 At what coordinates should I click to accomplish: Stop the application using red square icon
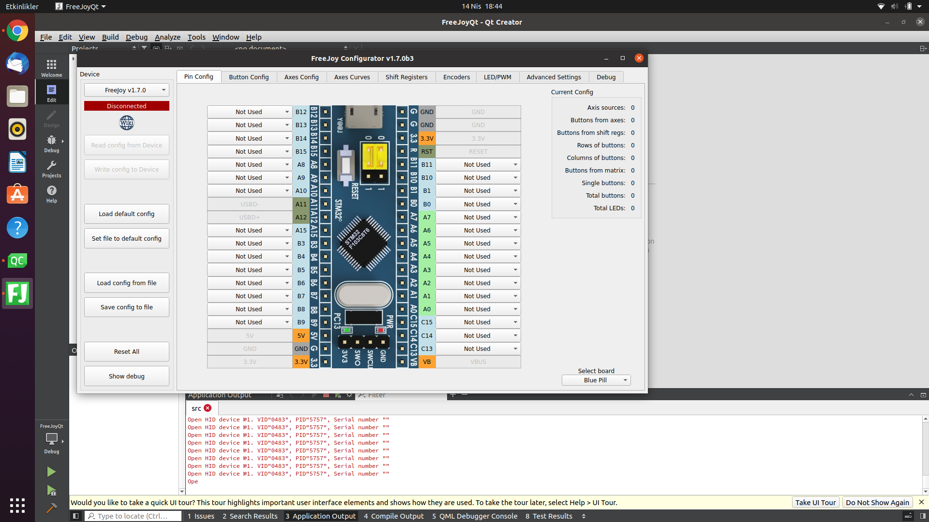click(327, 395)
